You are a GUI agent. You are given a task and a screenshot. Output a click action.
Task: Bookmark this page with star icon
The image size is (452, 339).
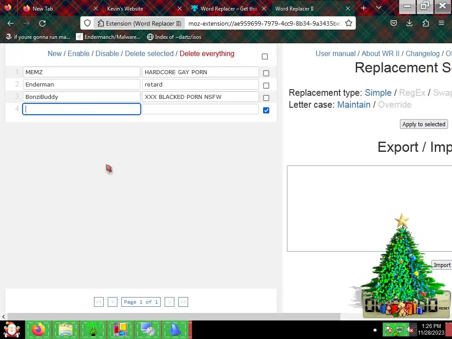pos(349,23)
